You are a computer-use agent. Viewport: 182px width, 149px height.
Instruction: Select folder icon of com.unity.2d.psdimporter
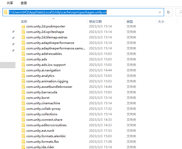tap(23, 26)
